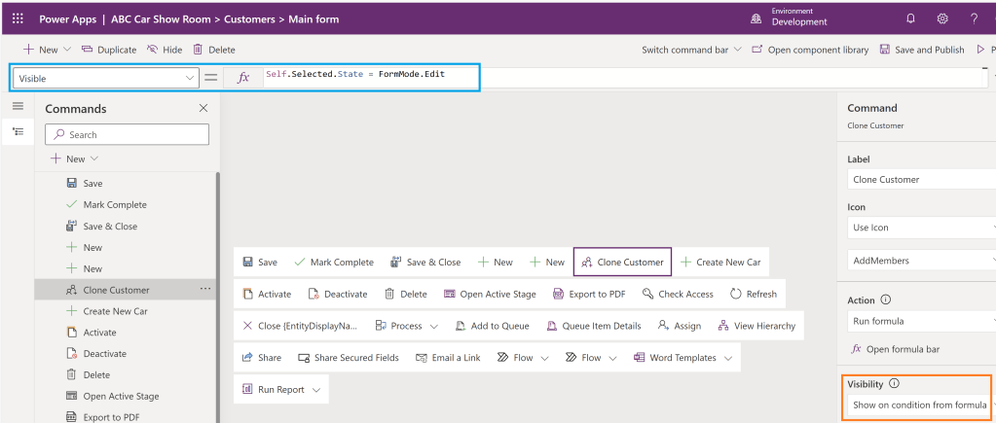Image resolution: width=996 pixels, height=423 pixels.
Task: Expand the Word Templates dropdown in preview
Action: (727, 358)
